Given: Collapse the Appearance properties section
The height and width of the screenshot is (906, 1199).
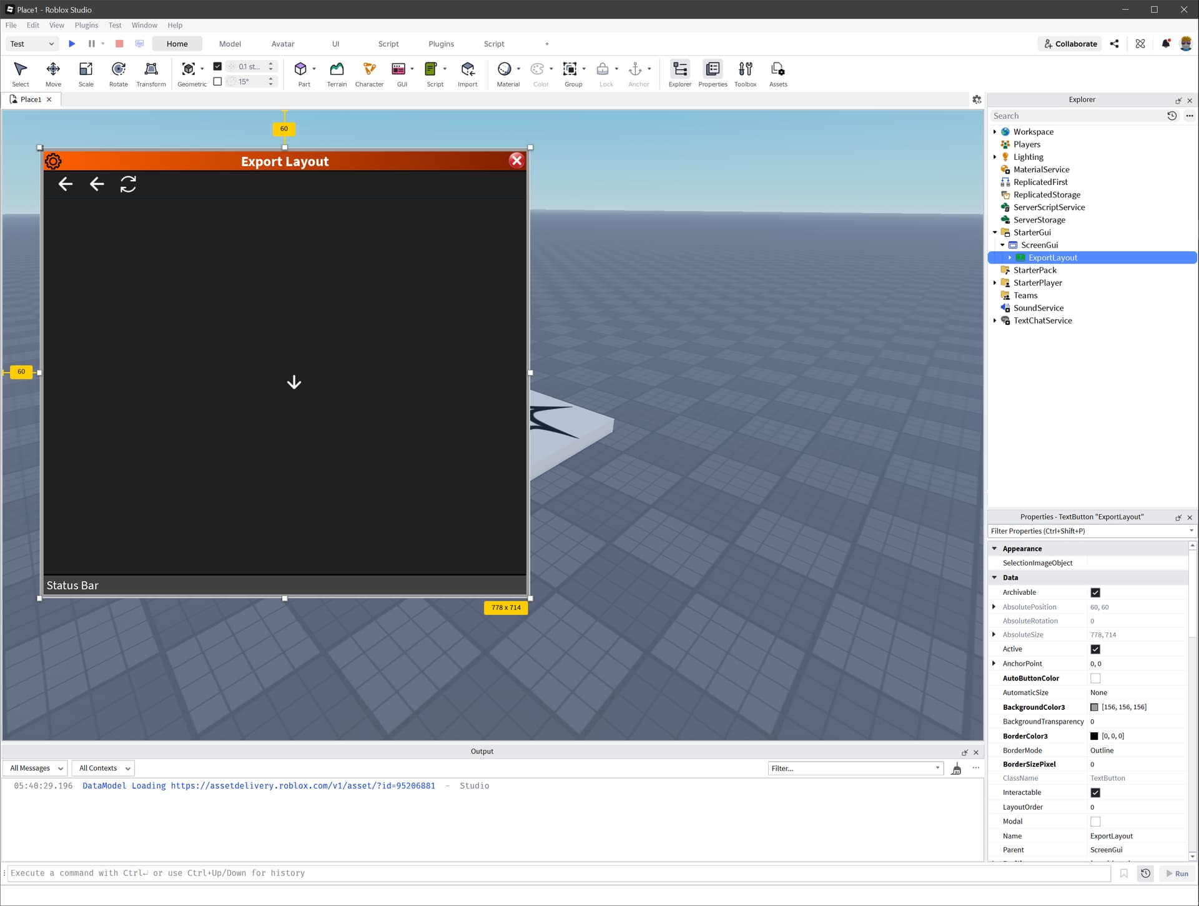Looking at the screenshot, I should (x=994, y=549).
